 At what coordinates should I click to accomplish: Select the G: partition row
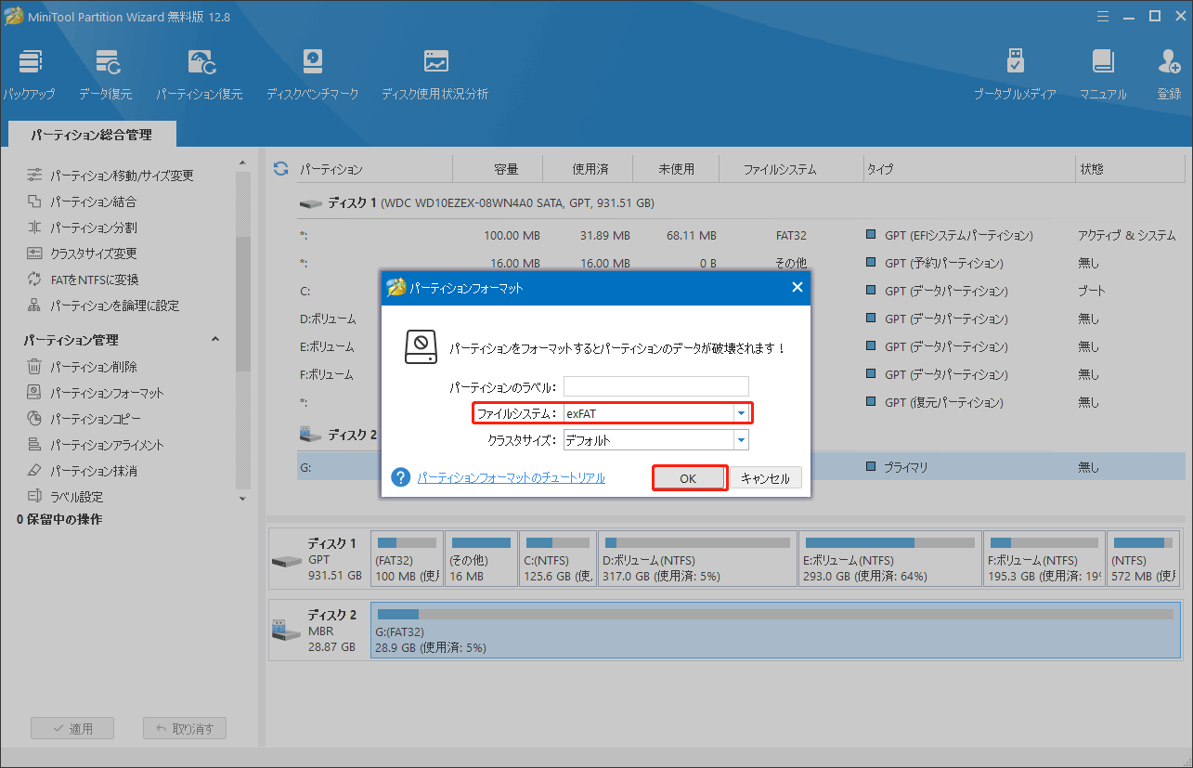point(740,467)
